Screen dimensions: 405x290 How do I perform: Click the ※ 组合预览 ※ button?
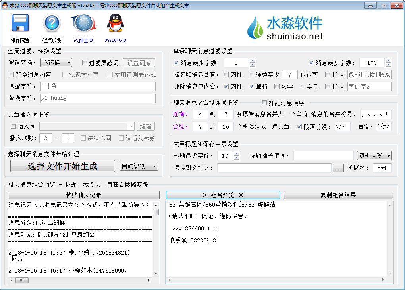[223, 195]
